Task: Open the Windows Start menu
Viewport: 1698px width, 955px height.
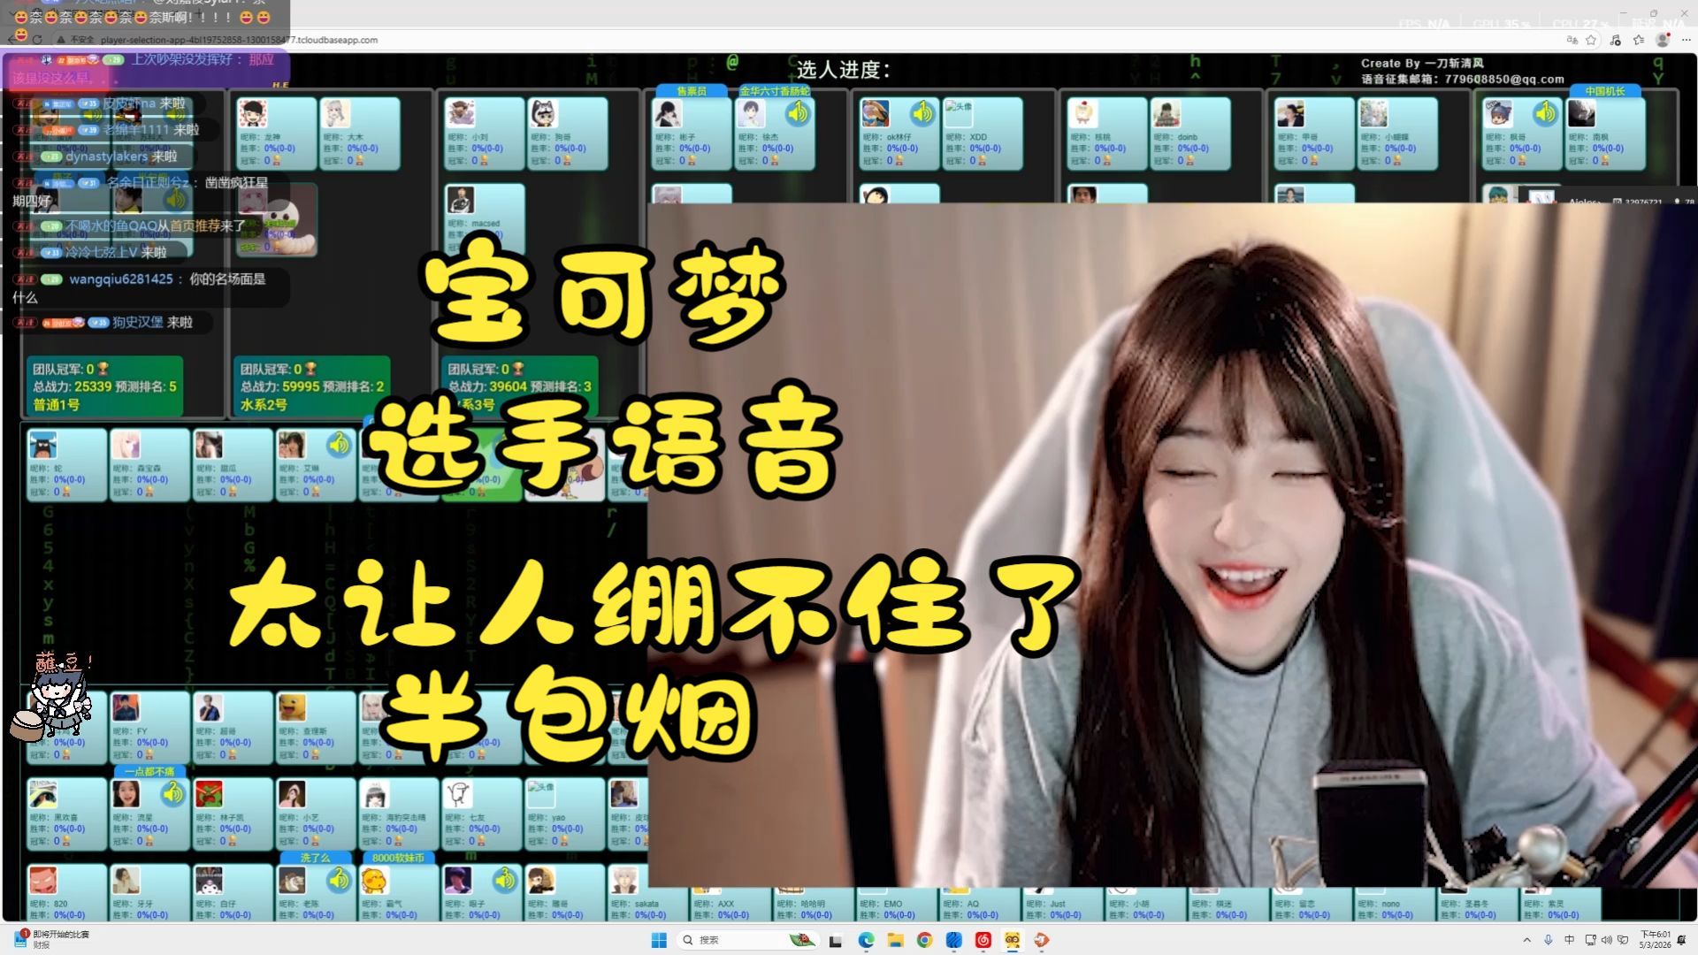Action: [659, 940]
